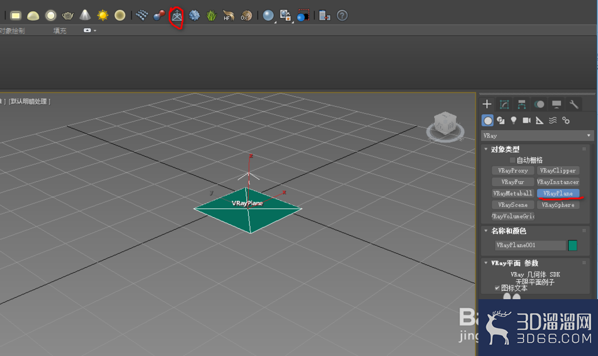Open the Cameras category in the Create panel
This screenshot has width=598, height=356.
[x=527, y=120]
